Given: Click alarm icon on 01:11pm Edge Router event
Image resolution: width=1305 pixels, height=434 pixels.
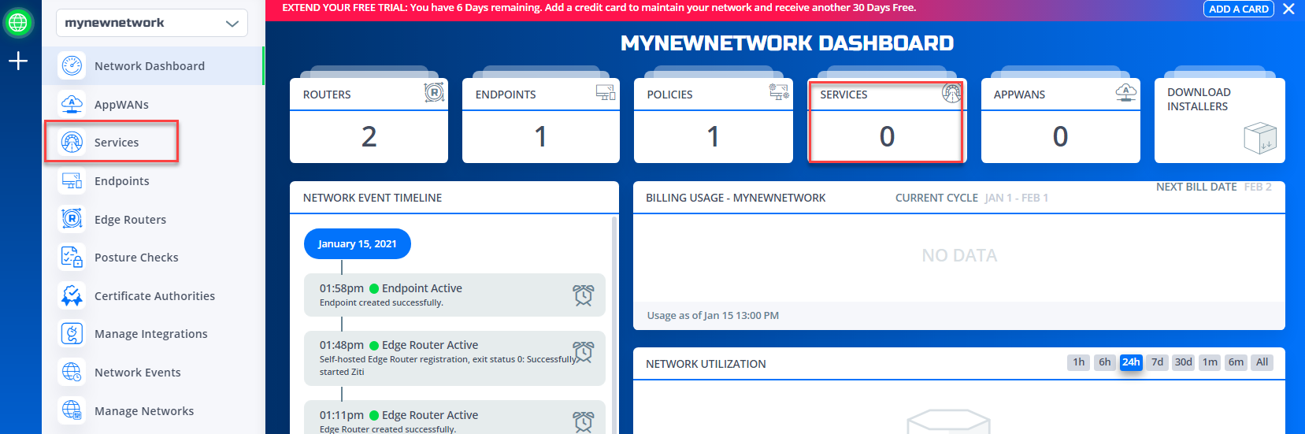Looking at the screenshot, I should pos(584,422).
